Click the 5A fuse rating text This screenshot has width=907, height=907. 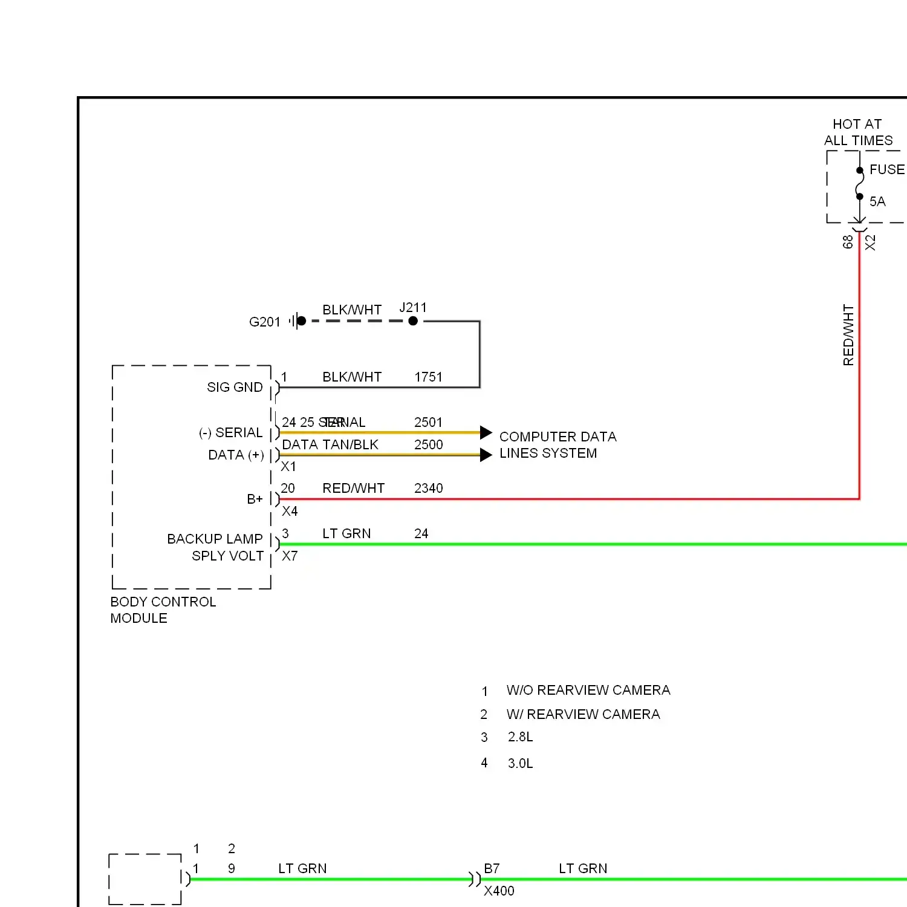coord(877,202)
